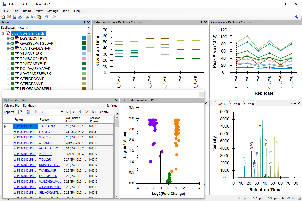Go to next record in grid
Screen dimensions: 302x201
(74, 112)
